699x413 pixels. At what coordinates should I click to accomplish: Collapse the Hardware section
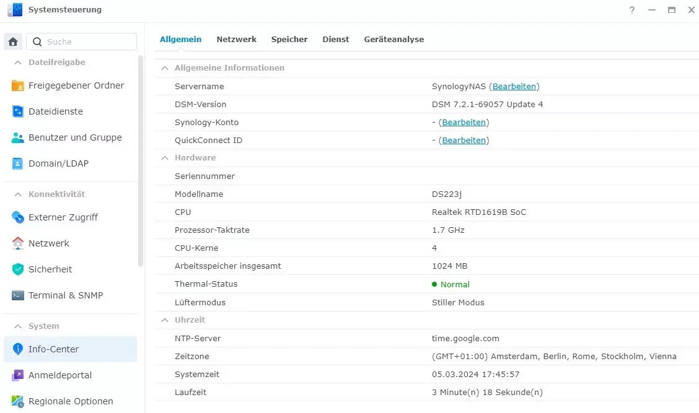click(x=165, y=158)
